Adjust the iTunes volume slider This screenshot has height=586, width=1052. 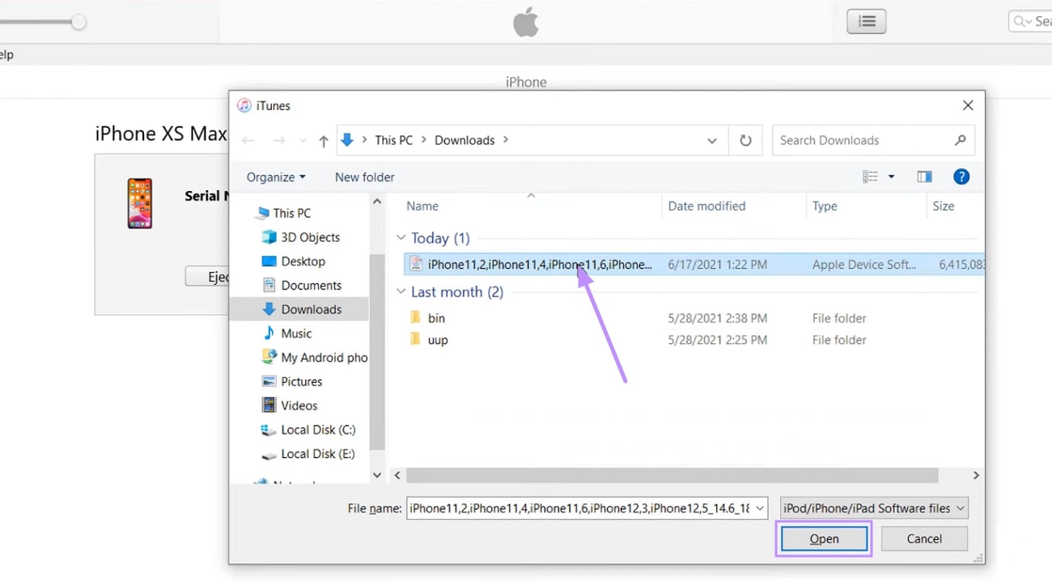[78, 22]
